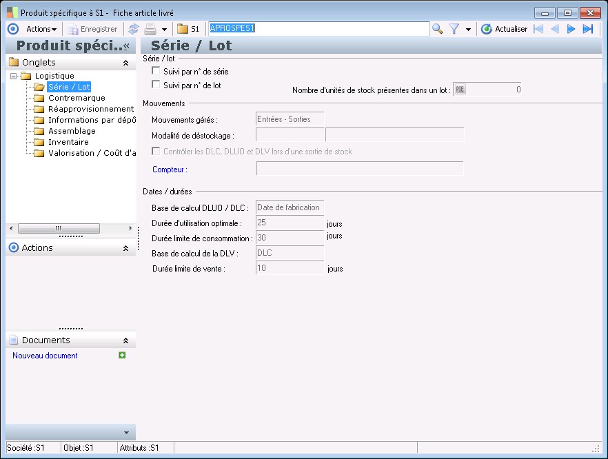Collapse the Actions panel section
Viewport: 608px width, 459px height.
[125, 248]
